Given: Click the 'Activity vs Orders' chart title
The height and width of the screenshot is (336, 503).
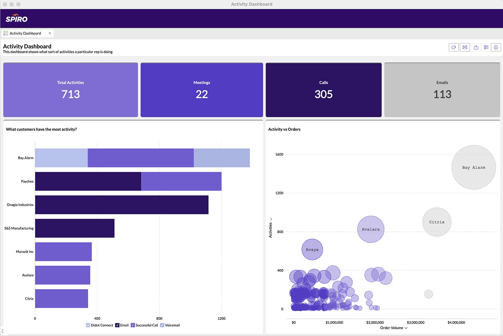Looking at the screenshot, I should tap(284, 129).
